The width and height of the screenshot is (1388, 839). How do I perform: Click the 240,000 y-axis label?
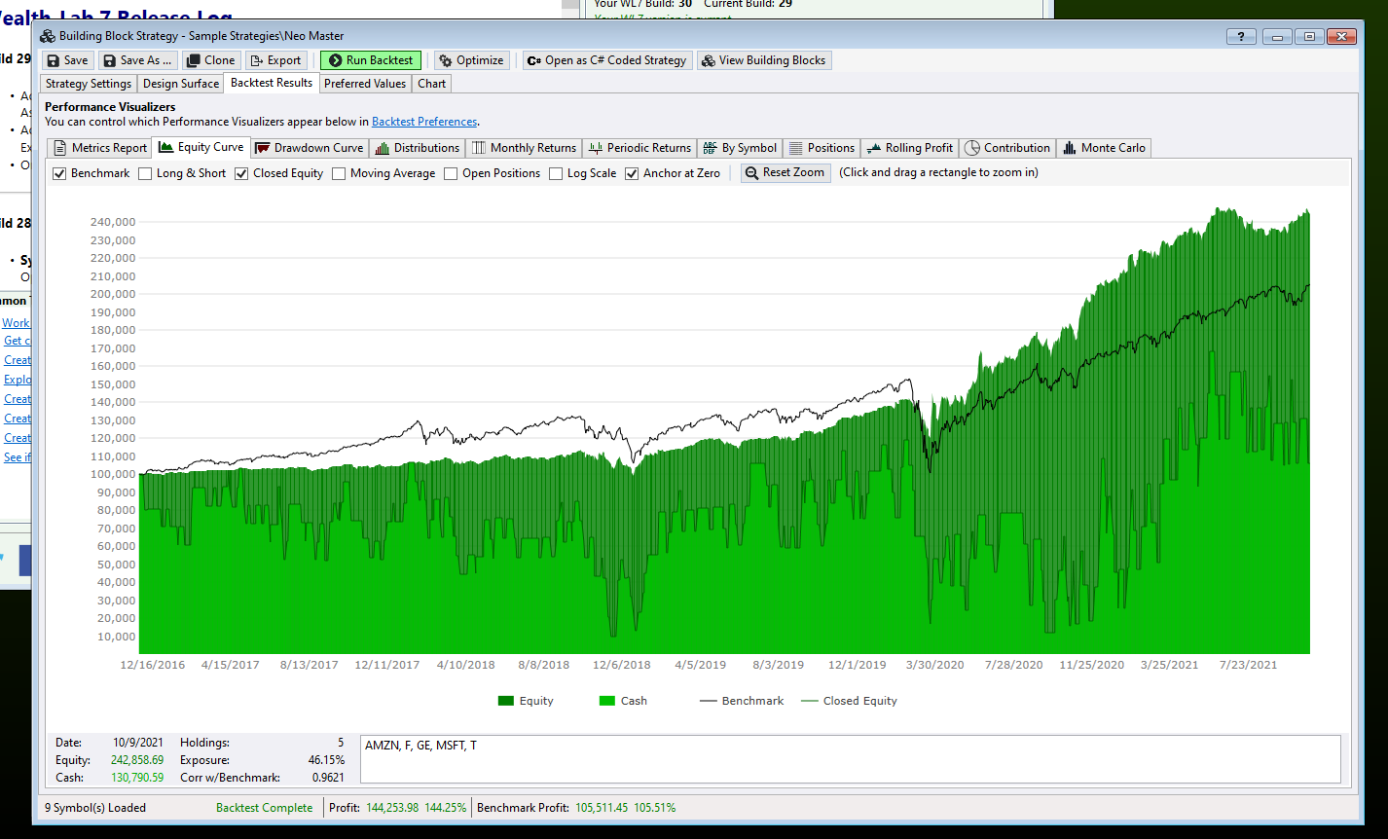coord(113,222)
